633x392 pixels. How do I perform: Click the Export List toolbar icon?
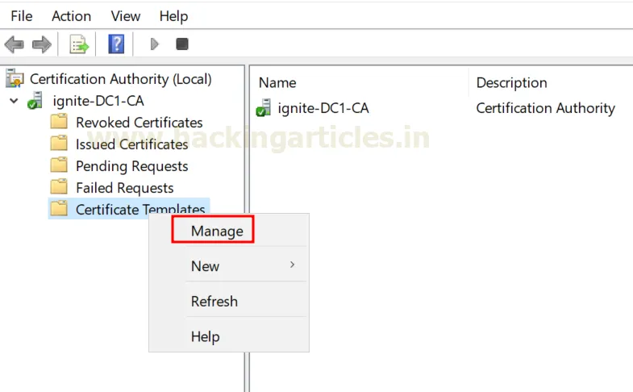[78, 44]
